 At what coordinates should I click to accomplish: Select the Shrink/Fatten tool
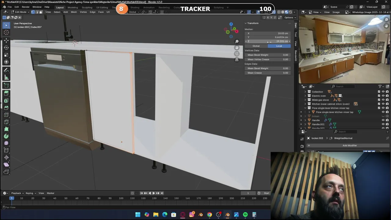point(6,157)
